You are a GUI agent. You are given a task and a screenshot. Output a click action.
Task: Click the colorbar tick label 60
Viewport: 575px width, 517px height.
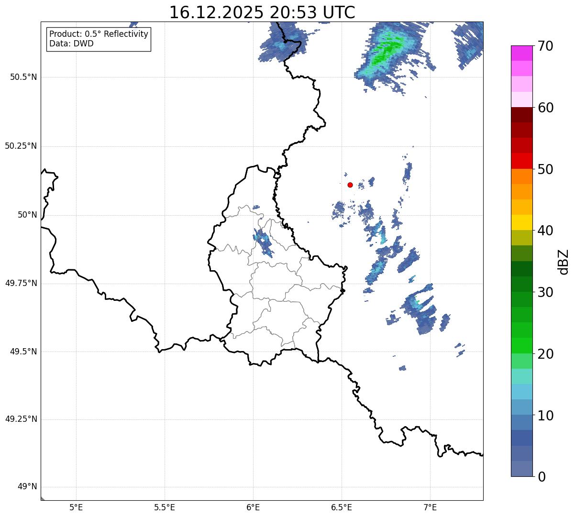coord(546,108)
